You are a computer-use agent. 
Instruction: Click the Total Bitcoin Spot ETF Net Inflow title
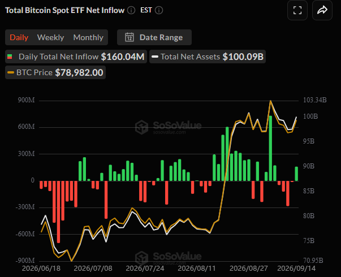click(64, 10)
